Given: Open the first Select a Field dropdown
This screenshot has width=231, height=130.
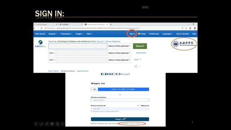Looking at the screenshot, I should coord(119,46).
